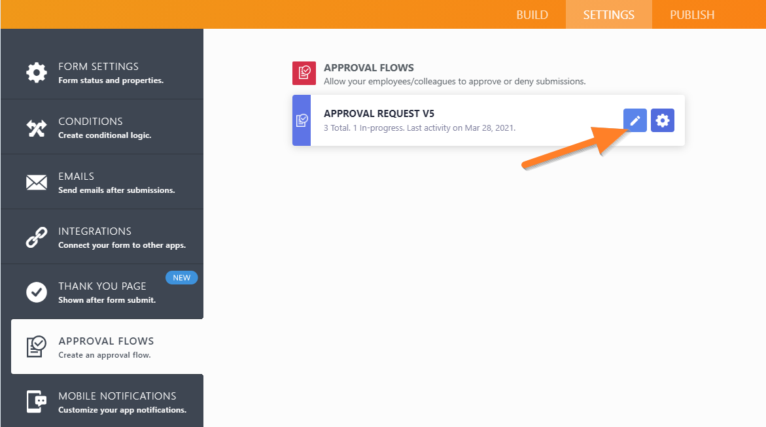Image resolution: width=766 pixels, height=427 pixels.
Task: Open the INTEGRATIONS sidebar section
Action: 102,237
